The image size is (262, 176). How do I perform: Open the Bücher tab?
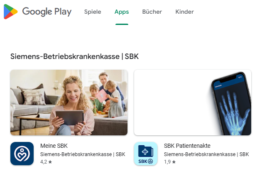pos(152,12)
